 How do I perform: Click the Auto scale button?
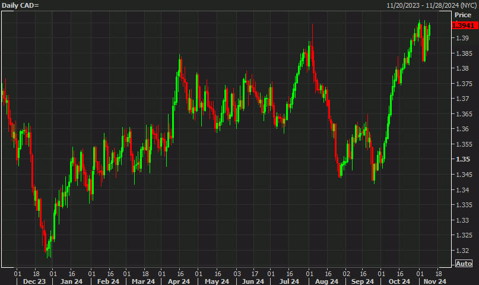[464, 264]
